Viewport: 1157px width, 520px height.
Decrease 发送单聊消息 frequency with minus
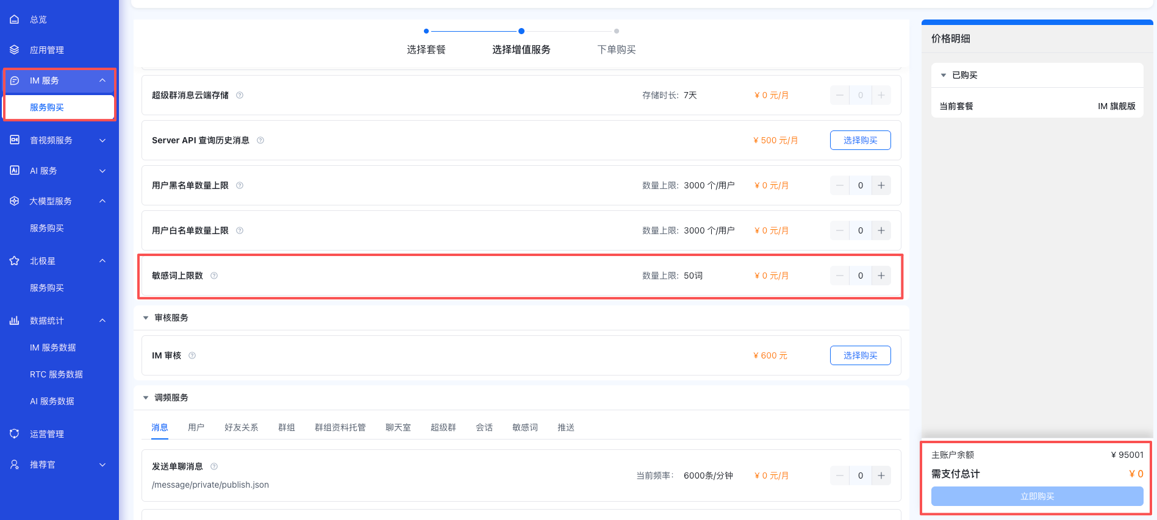[x=840, y=475]
